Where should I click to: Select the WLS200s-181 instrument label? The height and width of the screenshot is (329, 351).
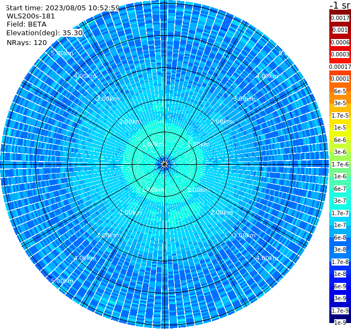tap(31, 16)
